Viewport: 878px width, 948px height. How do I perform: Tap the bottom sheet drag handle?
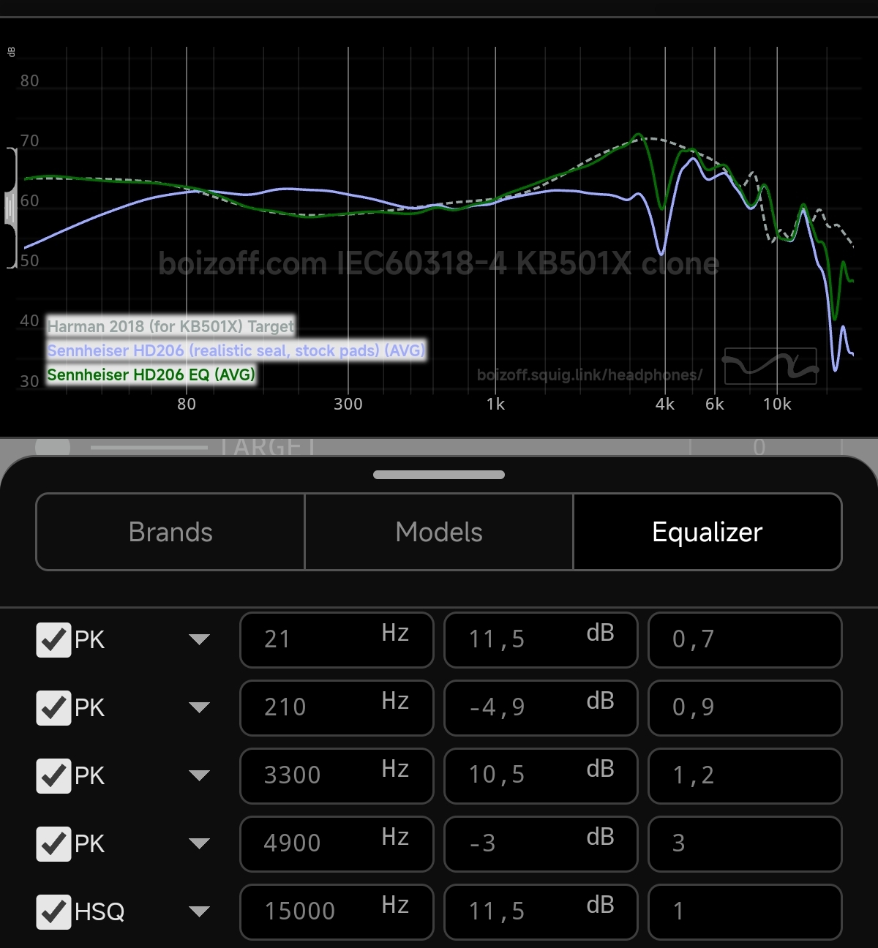[x=439, y=475]
